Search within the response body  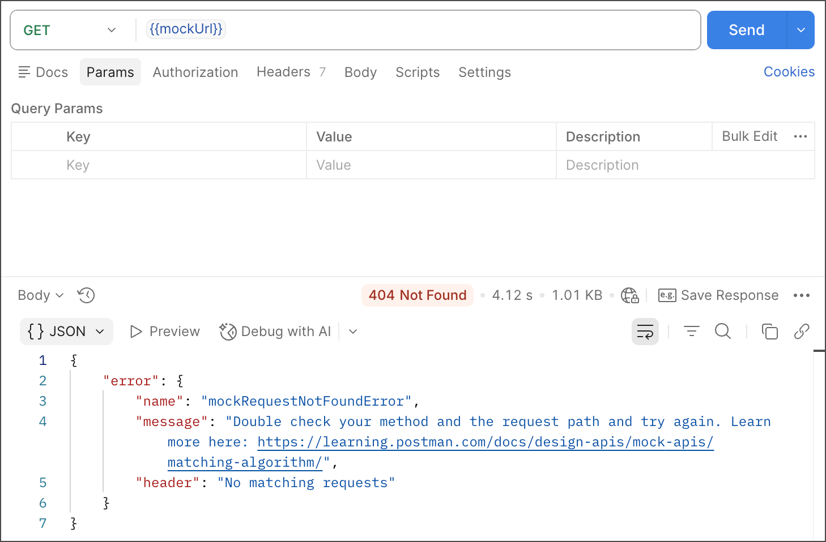pyautogui.click(x=723, y=332)
